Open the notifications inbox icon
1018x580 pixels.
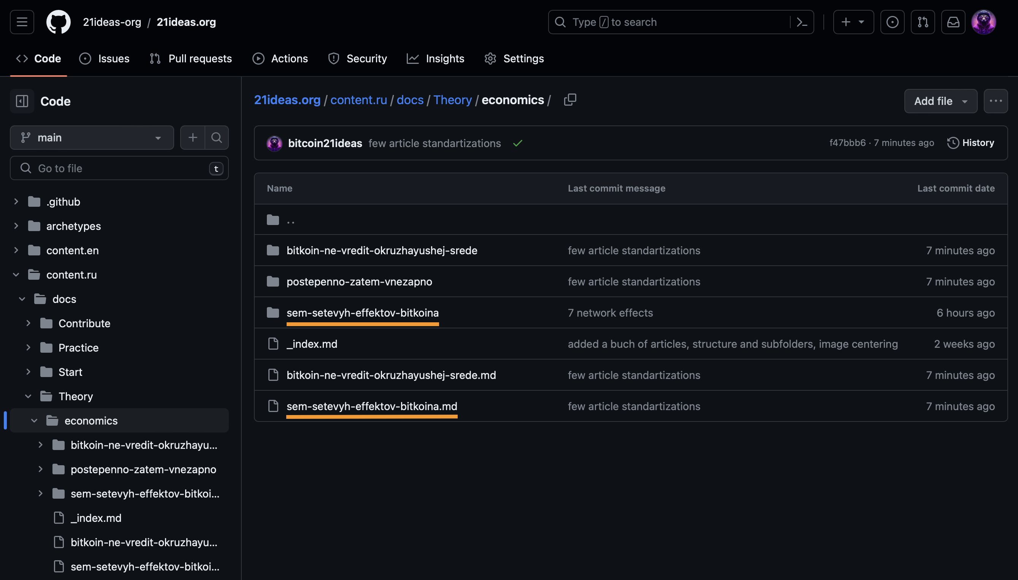(953, 22)
